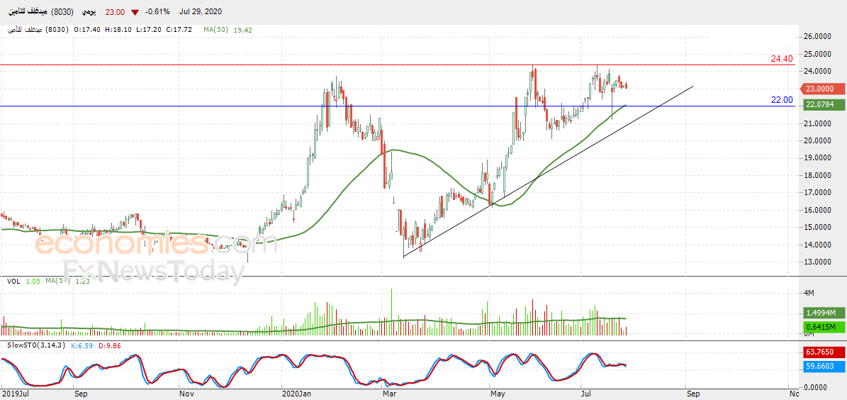Image resolution: width=847 pixels, height=400 pixels.
Task: Click the 0.0000 stochastic axis label
Action: point(817,387)
